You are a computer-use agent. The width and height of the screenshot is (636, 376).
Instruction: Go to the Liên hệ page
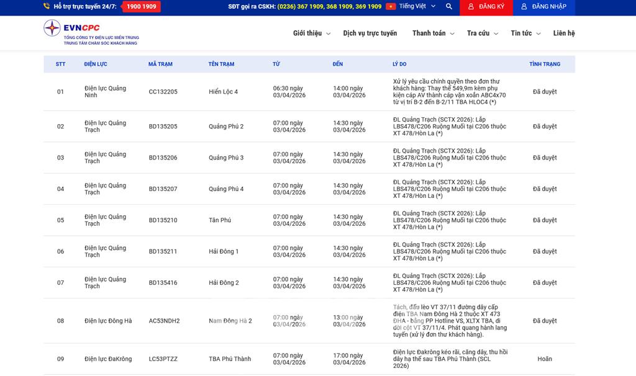564,34
